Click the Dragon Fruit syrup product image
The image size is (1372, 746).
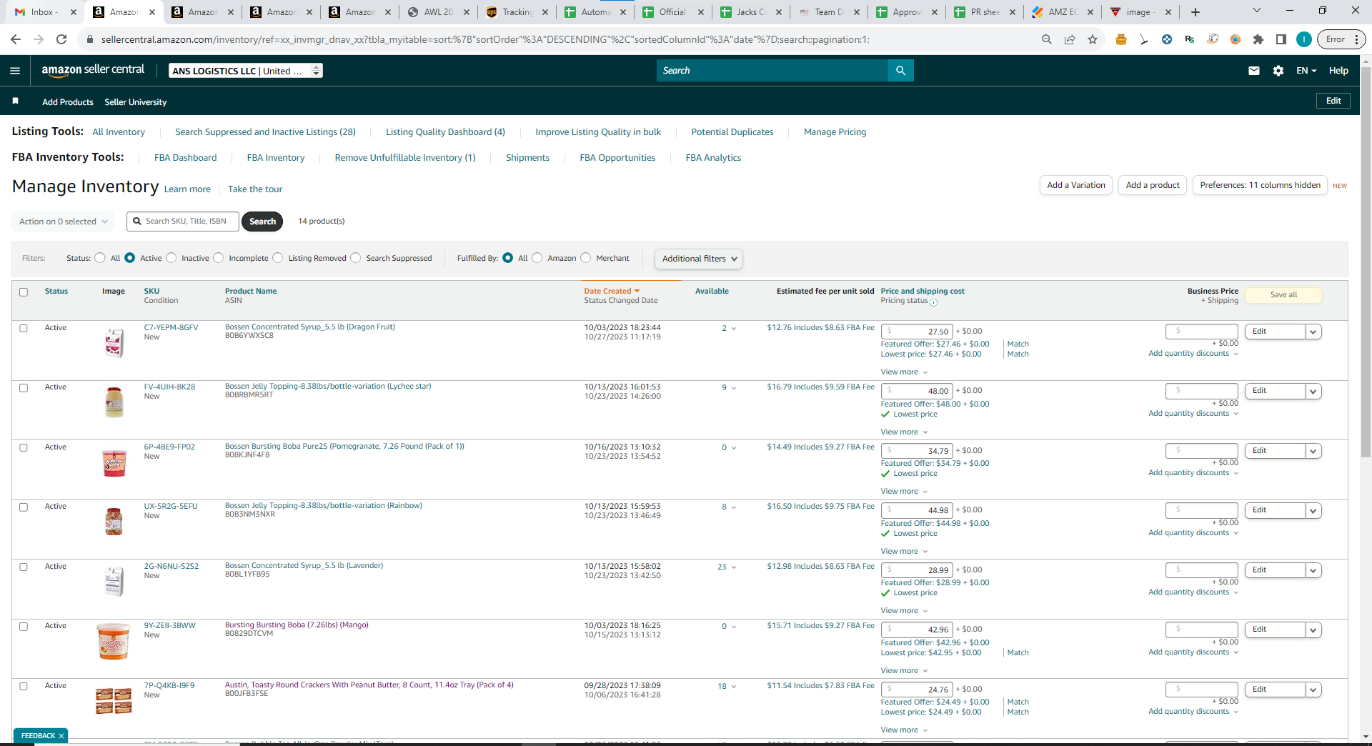click(114, 343)
